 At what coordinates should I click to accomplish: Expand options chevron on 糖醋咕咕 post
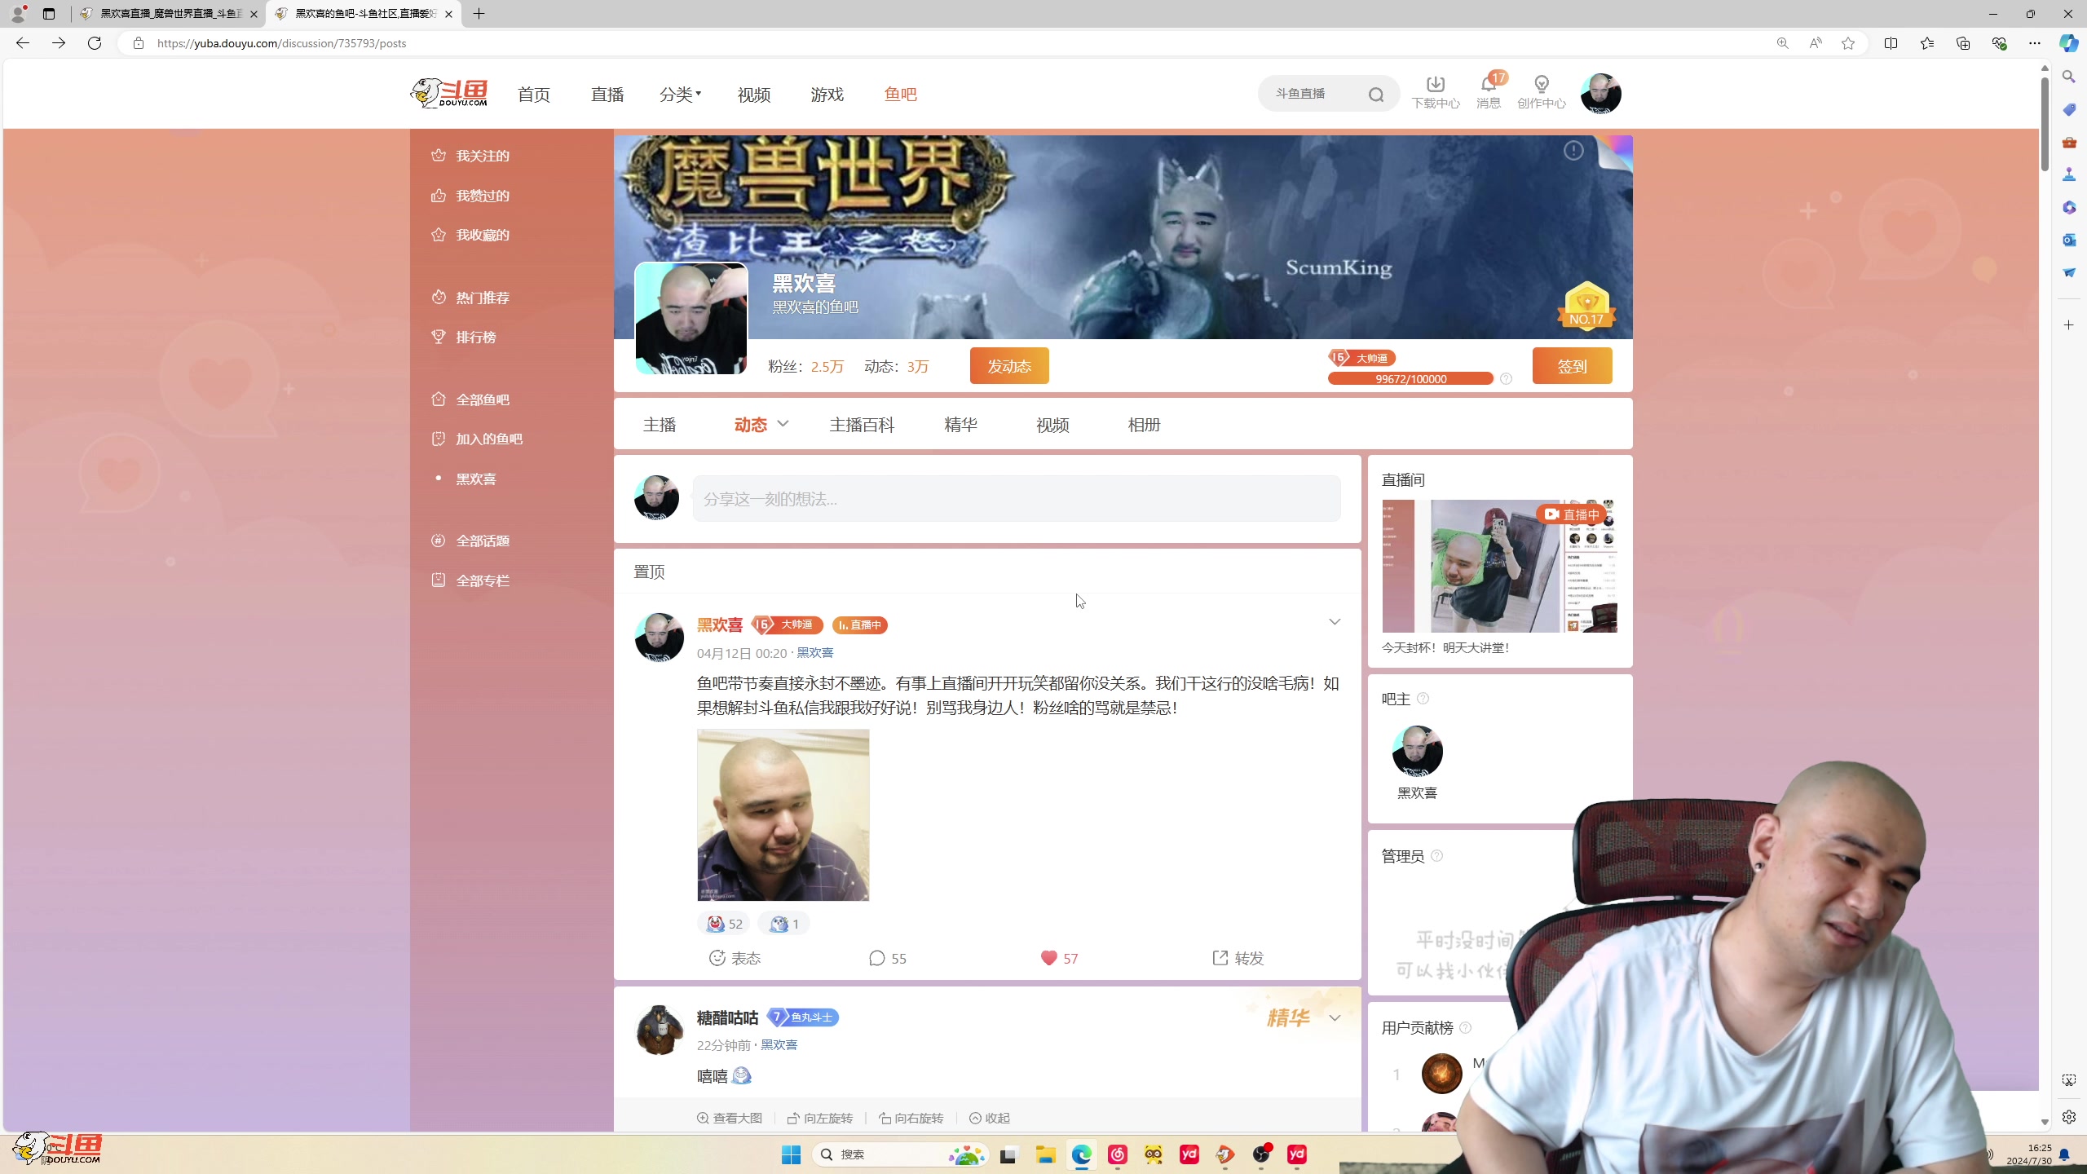click(x=1335, y=1018)
